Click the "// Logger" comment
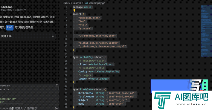 point(85,75)
